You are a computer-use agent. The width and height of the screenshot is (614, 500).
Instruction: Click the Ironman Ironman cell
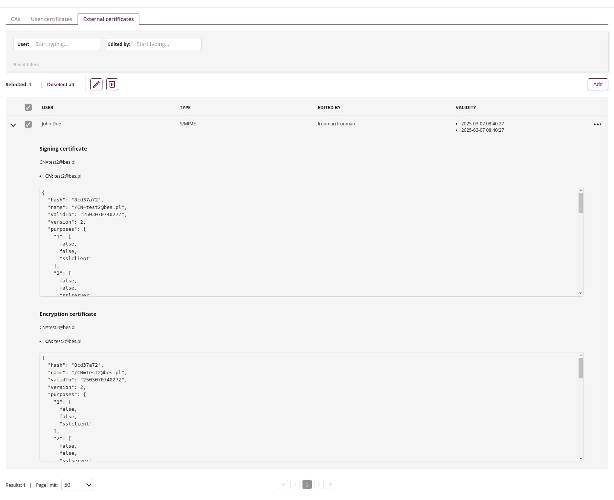[336, 124]
